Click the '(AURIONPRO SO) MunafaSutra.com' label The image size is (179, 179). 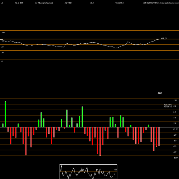tap(161, 3)
